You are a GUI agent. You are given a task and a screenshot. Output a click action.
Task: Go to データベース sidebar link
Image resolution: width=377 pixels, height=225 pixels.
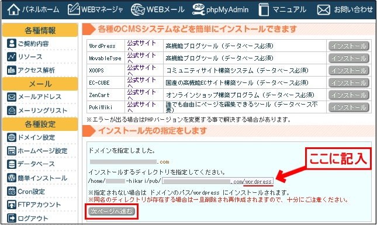(36, 164)
